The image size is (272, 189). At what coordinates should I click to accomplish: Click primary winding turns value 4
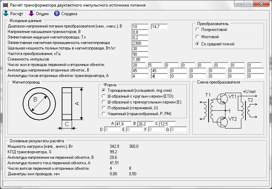(111, 168)
